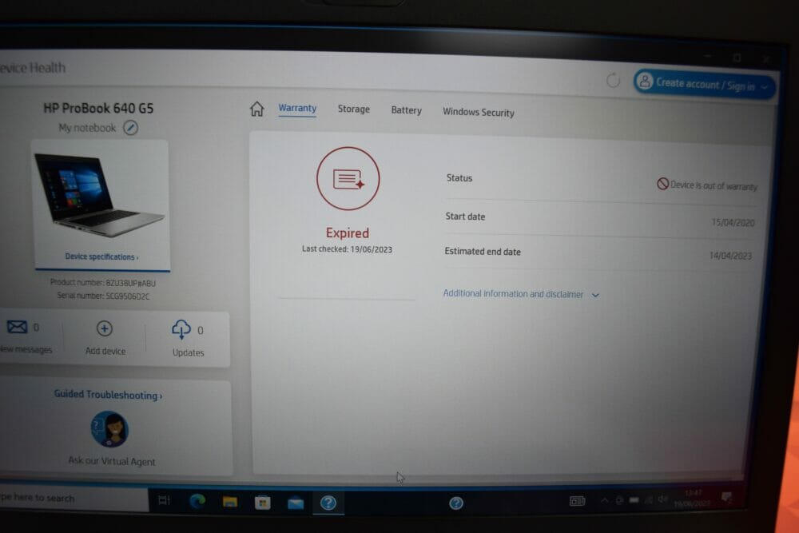The height and width of the screenshot is (533, 799).
Task: Open File Explorer from the taskbar
Action: (x=230, y=502)
